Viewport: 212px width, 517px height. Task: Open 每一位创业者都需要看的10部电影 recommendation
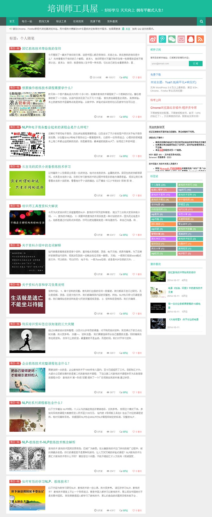pos(184,306)
